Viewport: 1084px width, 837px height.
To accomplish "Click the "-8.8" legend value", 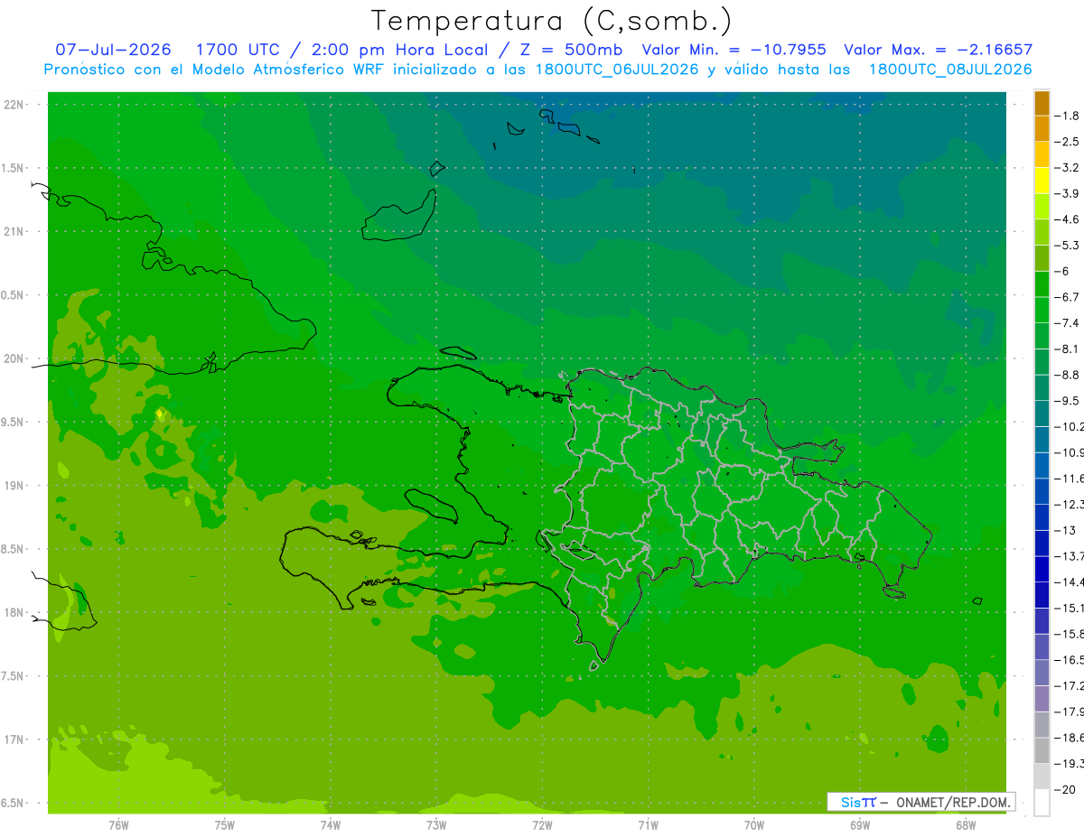I will (x=1069, y=375).
